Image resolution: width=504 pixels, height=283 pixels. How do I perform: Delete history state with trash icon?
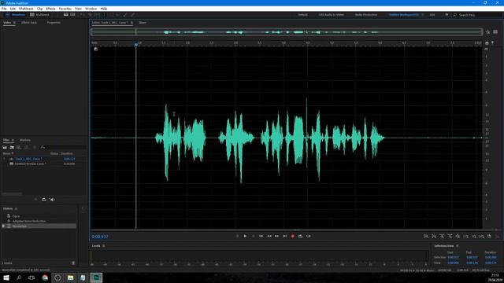(73, 263)
